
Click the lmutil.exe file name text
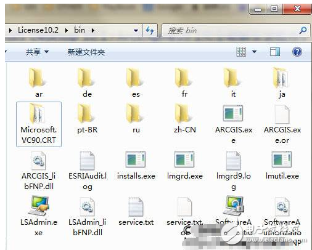282,176
